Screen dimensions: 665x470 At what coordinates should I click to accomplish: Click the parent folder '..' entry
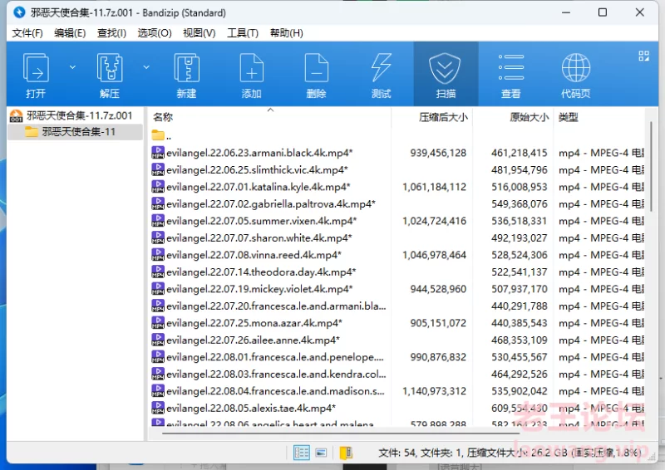(161, 135)
